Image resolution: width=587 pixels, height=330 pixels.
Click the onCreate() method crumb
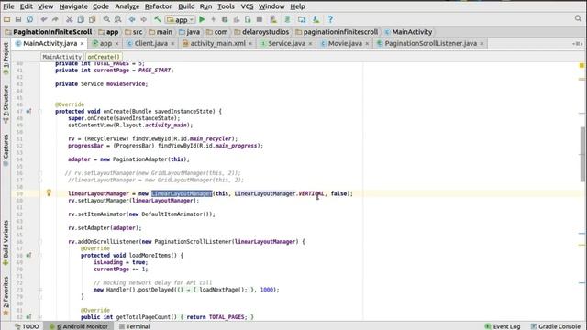point(104,57)
